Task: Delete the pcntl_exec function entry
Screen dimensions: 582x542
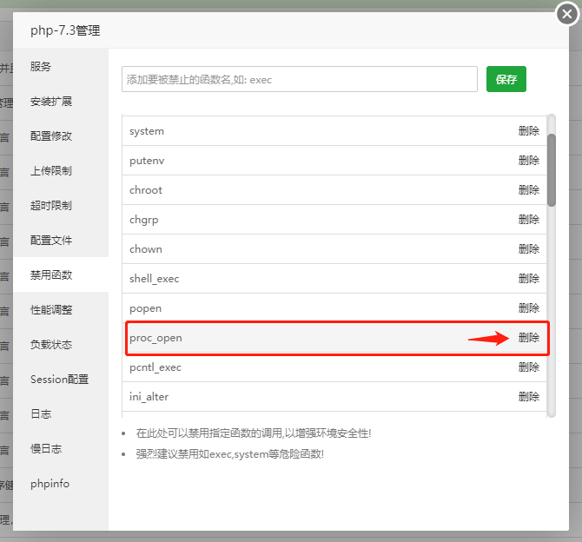Action: 528,367
